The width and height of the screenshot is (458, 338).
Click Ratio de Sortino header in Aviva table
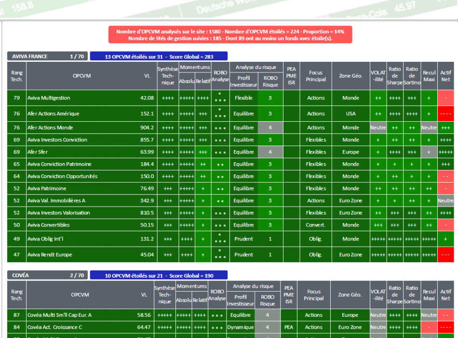click(412, 76)
